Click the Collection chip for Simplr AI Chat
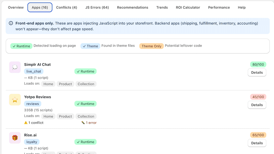Screen dimensions: 274x154 [86, 84]
